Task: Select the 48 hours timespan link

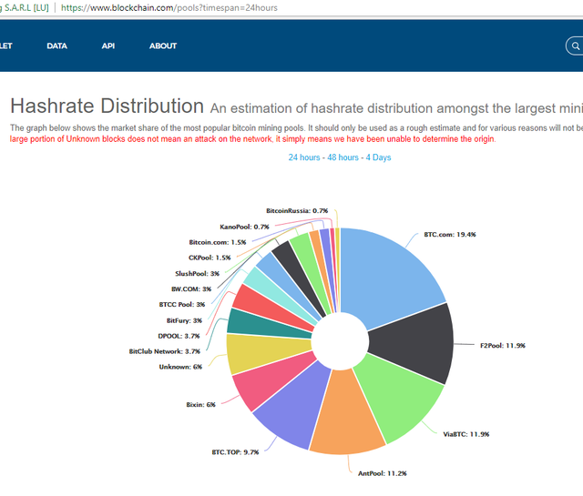Action: point(343,157)
